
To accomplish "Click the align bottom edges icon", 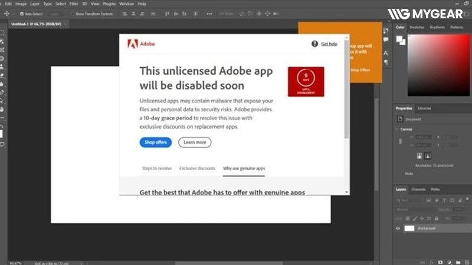I will click(184, 14).
